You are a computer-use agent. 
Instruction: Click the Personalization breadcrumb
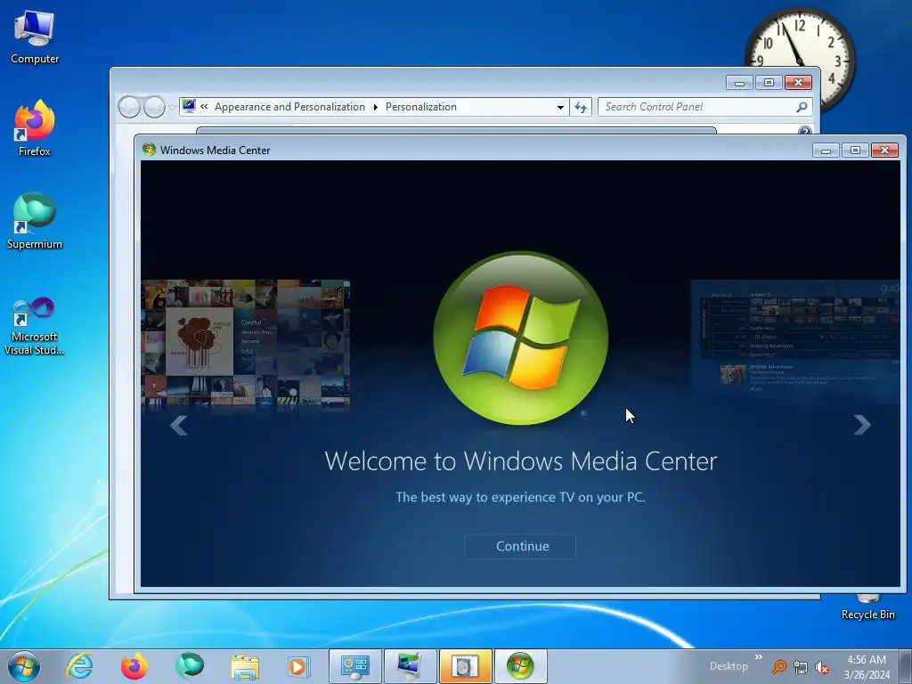[421, 107]
